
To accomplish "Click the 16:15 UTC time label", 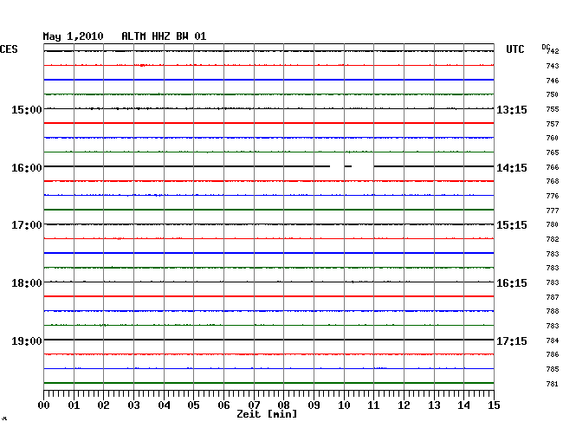I will pyautogui.click(x=512, y=283).
